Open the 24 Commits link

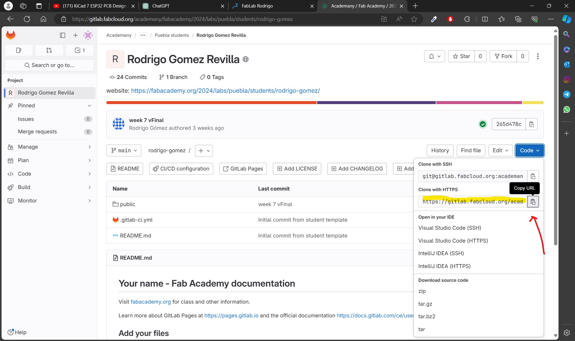coord(128,77)
